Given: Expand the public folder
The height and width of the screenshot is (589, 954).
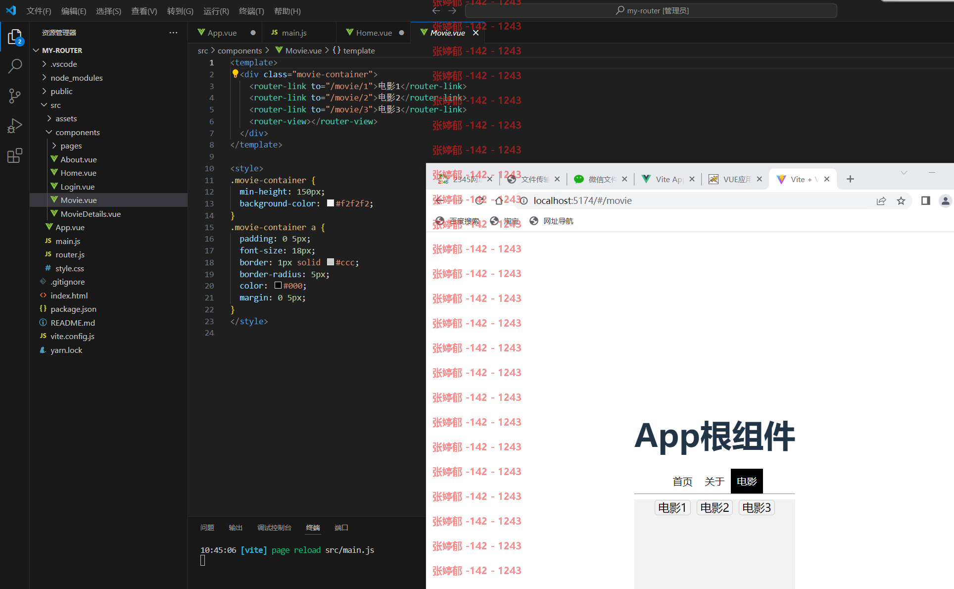Looking at the screenshot, I should [x=44, y=91].
